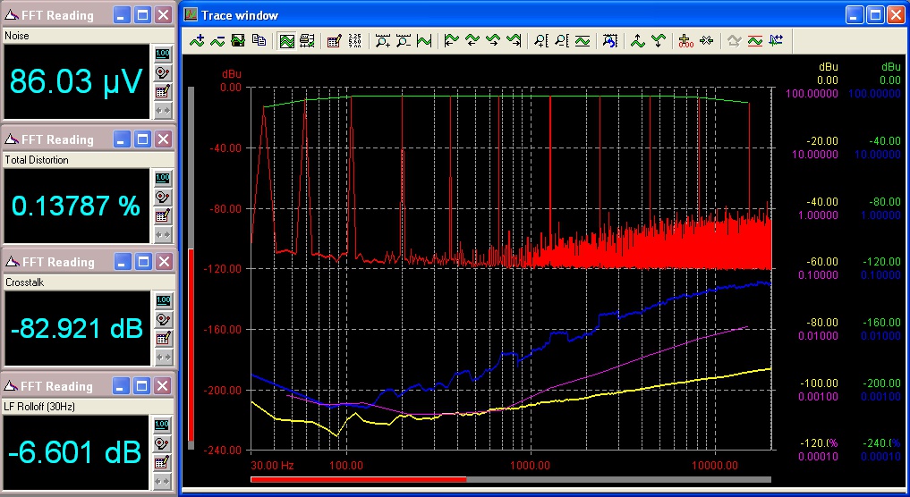Screen dimensions: 910x497
Task: Click the grey double arrows in Noise panel
Action: [163, 110]
